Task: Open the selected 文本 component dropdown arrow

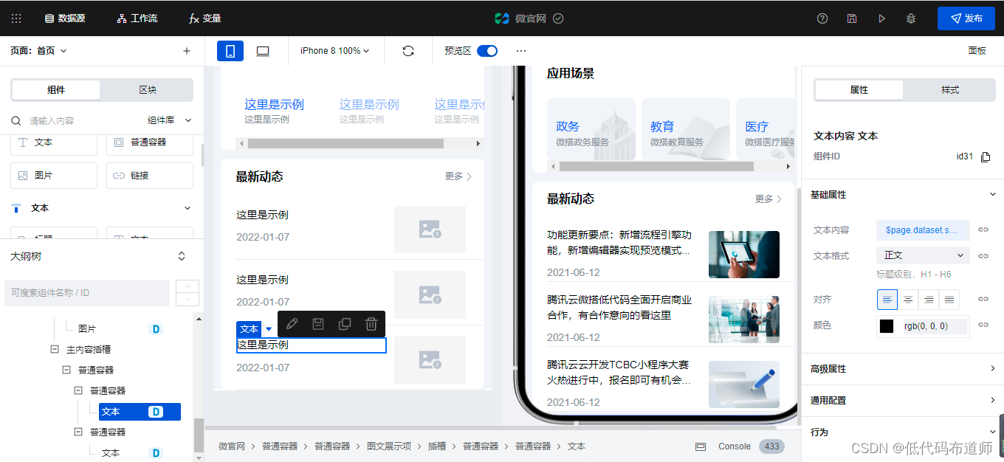Action: click(x=269, y=329)
